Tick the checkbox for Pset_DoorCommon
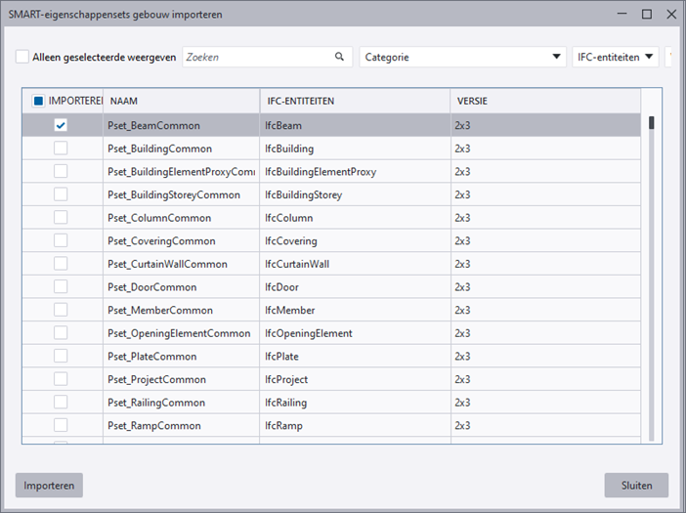This screenshot has width=686, height=513. (x=61, y=287)
